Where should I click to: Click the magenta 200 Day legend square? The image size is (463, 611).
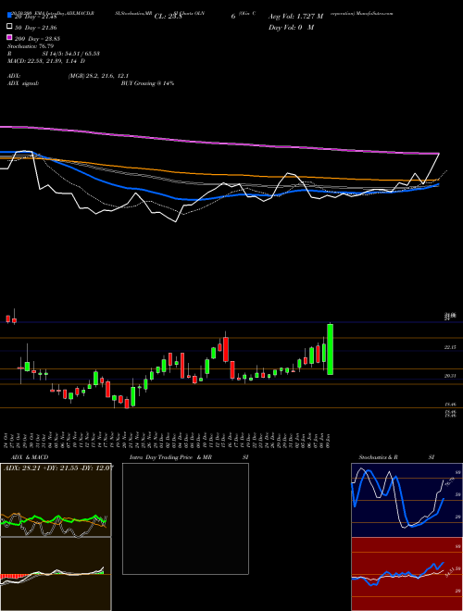click(9, 37)
